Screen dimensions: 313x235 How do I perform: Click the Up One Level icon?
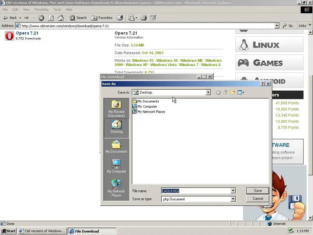click(x=225, y=92)
